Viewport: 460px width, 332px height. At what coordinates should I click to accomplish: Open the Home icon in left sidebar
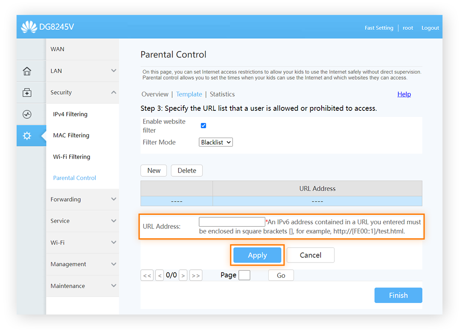tap(27, 71)
